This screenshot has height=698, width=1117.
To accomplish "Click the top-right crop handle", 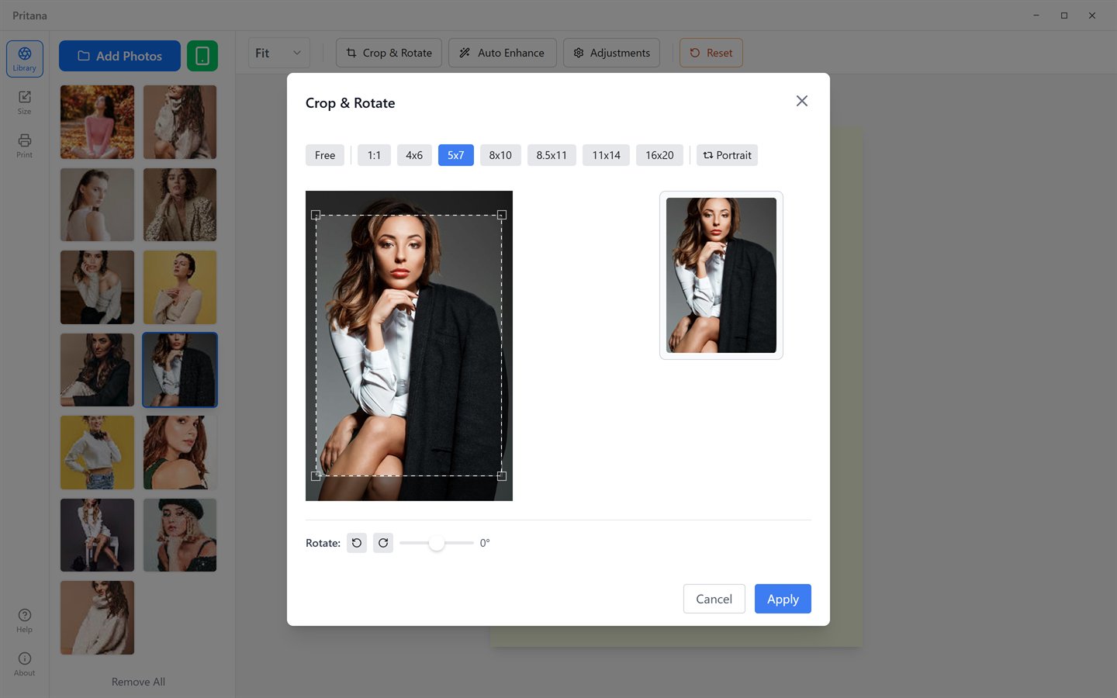I will coord(502,215).
